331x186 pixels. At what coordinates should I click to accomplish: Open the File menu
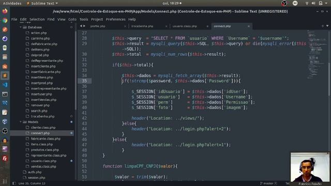click(14, 19)
